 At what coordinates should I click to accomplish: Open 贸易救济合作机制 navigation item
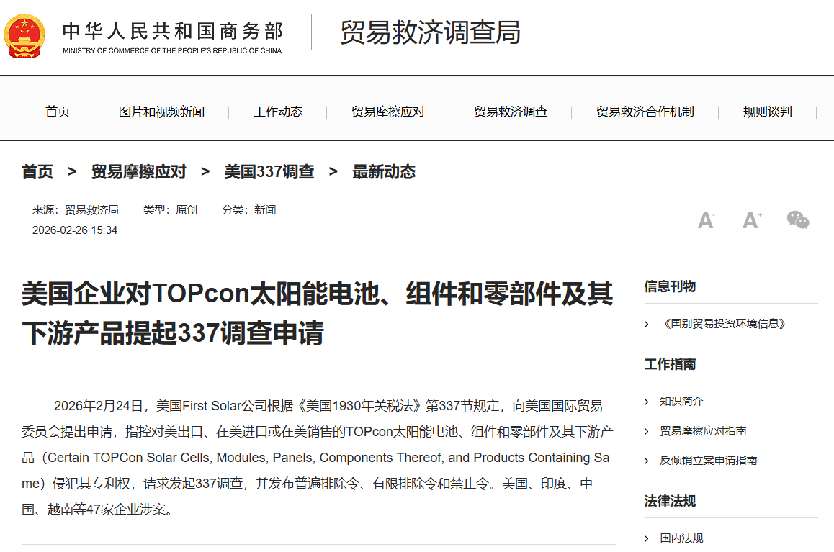pyautogui.click(x=645, y=112)
